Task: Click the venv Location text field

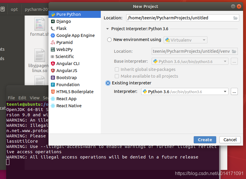Action: (x=195, y=51)
